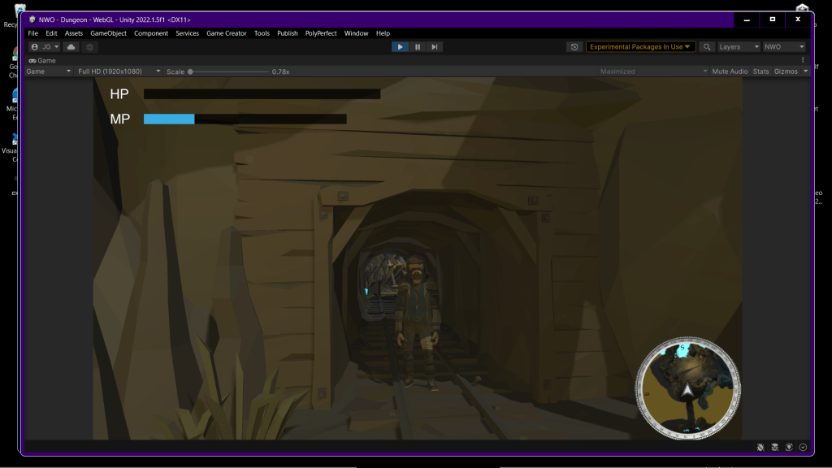Screen dimensions: 832x468
Task: Toggle Mute Audio in Game view
Action: [730, 71]
